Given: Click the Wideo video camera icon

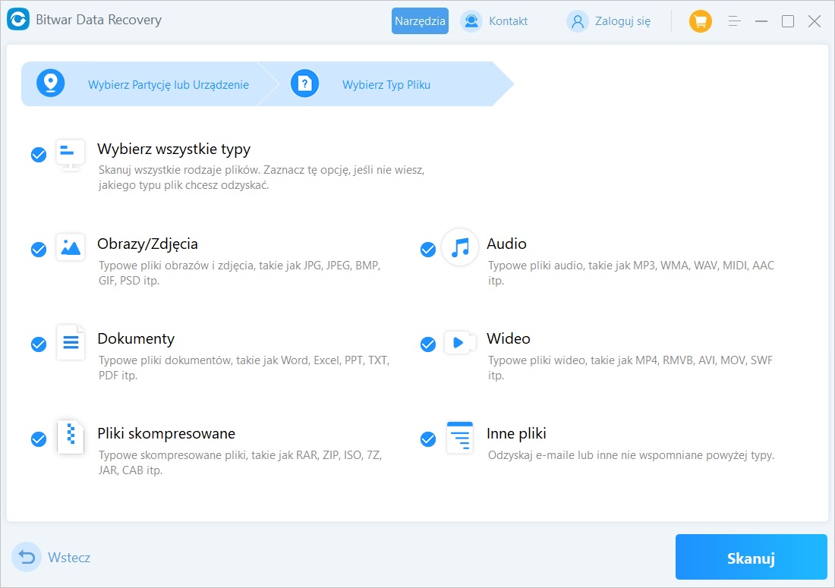Looking at the screenshot, I should click(460, 342).
